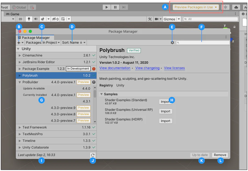Toggle scene effects layers icon

[43, 19]
